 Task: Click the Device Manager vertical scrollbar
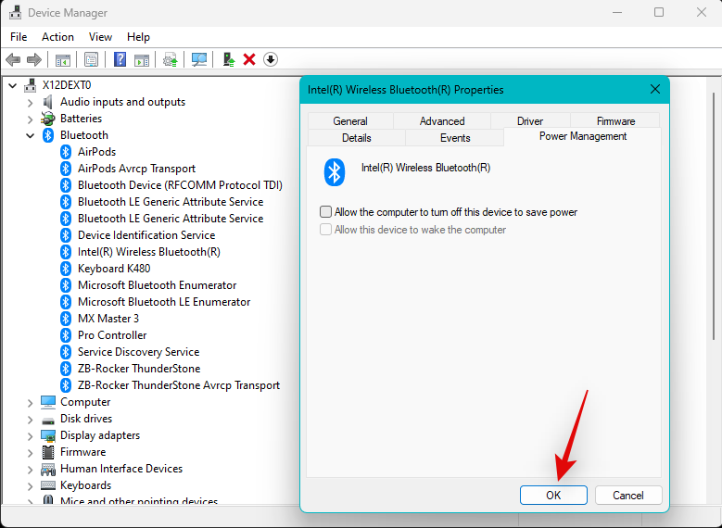click(x=714, y=217)
